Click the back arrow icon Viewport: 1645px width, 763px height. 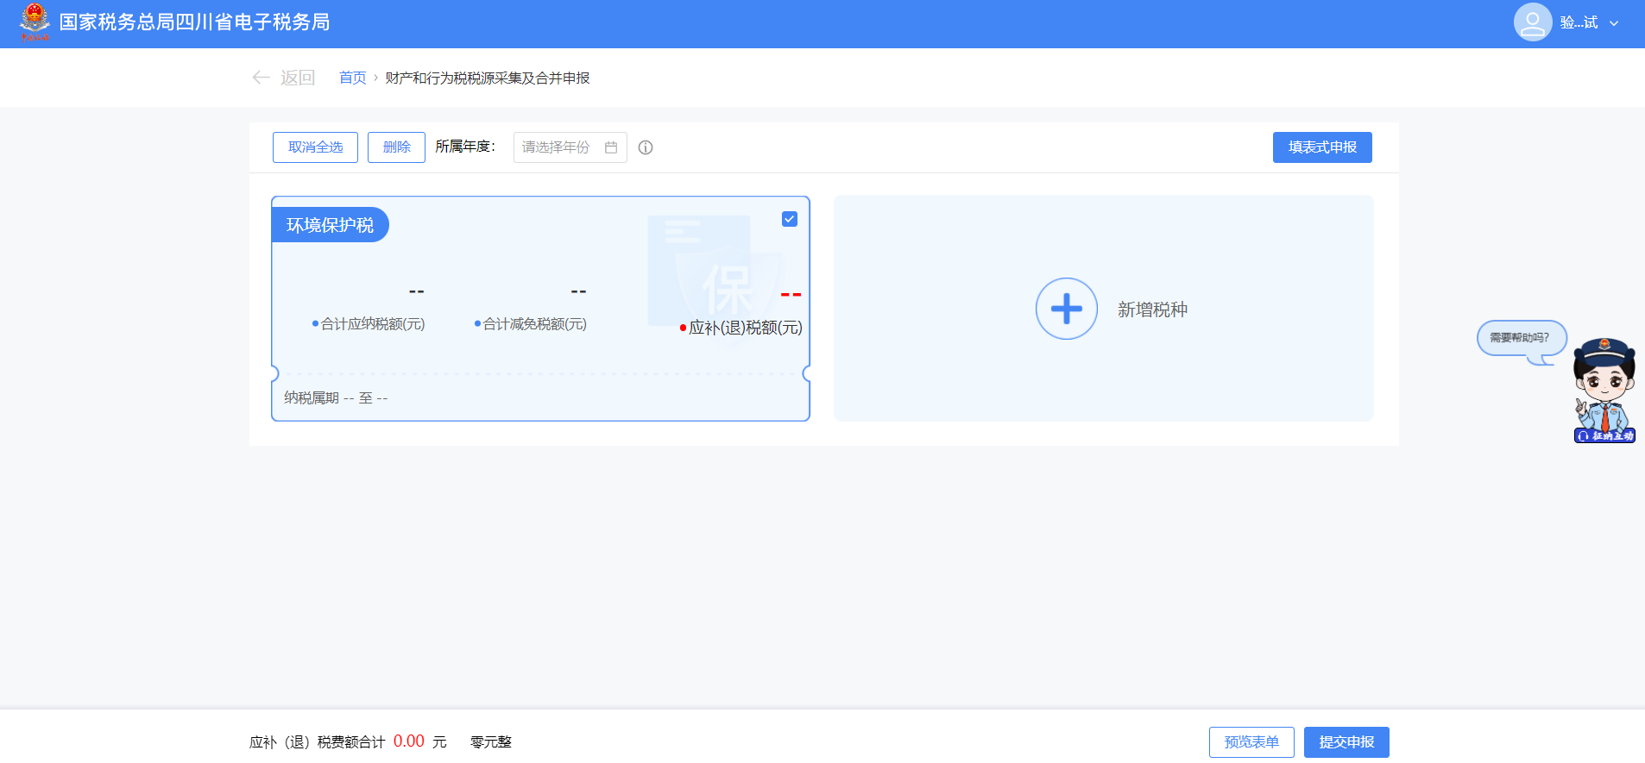[x=261, y=78]
